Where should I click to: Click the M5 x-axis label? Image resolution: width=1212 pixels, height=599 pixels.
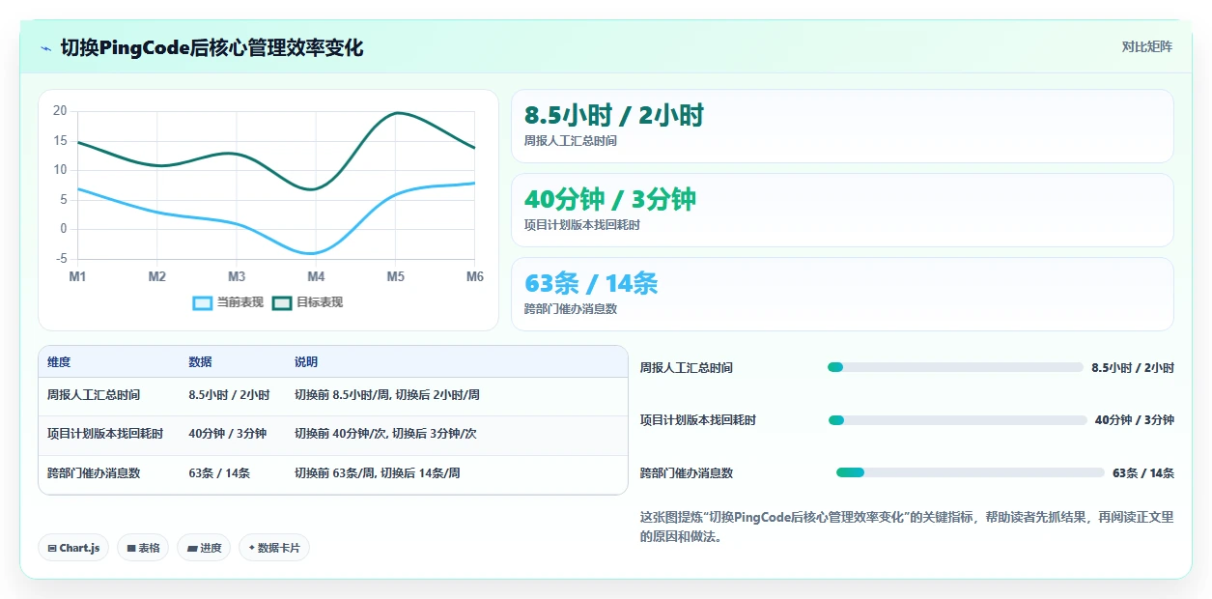pyautogui.click(x=396, y=277)
